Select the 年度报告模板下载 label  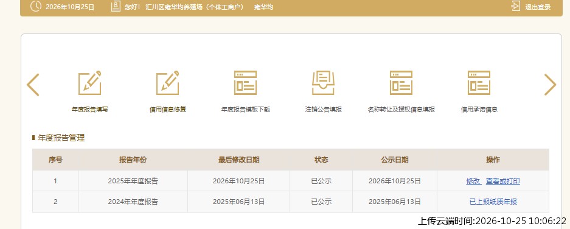(245, 110)
